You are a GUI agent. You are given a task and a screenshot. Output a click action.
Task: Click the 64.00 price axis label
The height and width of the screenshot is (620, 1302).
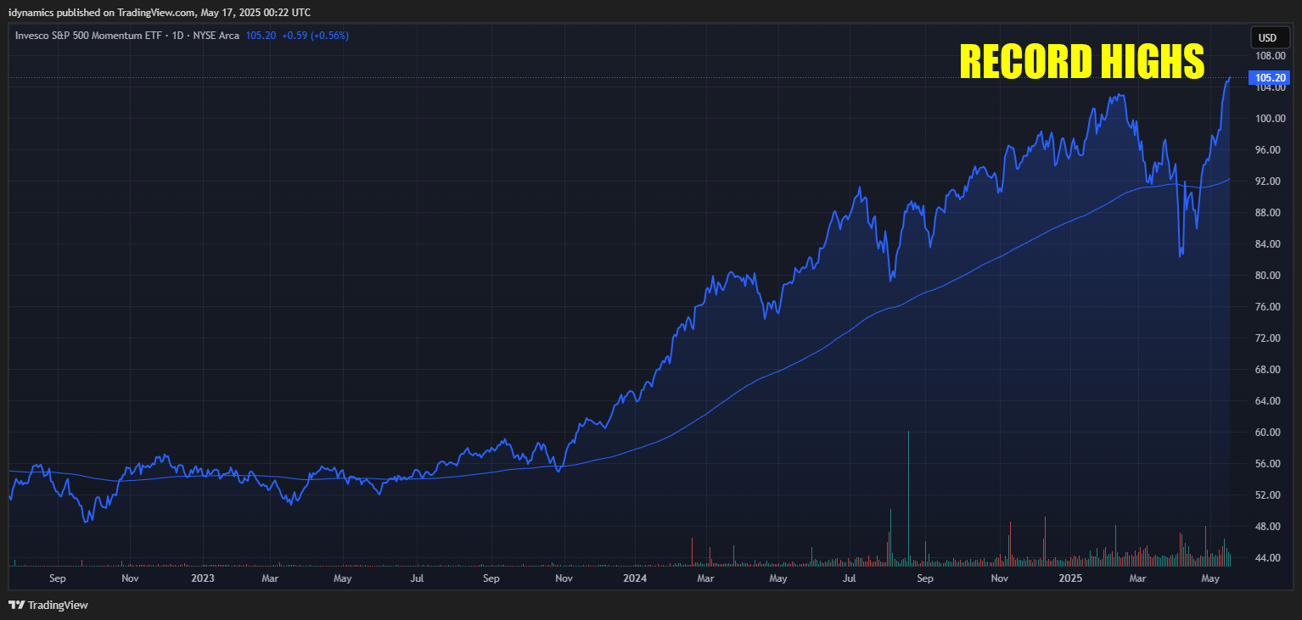pyautogui.click(x=1268, y=401)
